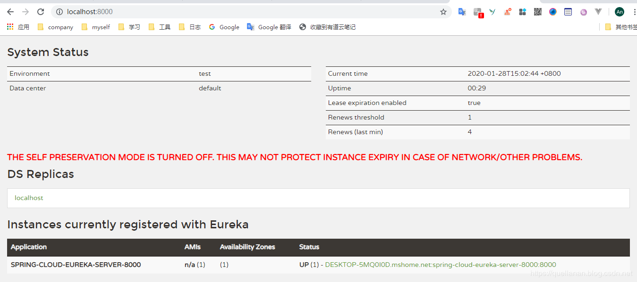Open the Google 翻译 bookmark

tap(269, 27)
